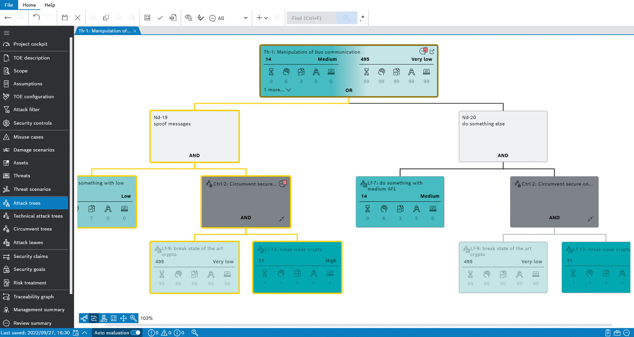Save the project with the floppy icon

[x=65, y=18]
